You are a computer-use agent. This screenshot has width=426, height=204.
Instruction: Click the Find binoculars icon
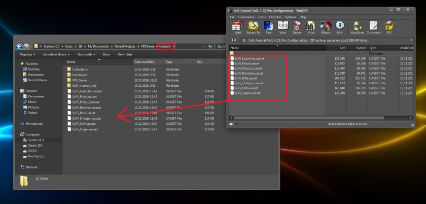point(311,27)
